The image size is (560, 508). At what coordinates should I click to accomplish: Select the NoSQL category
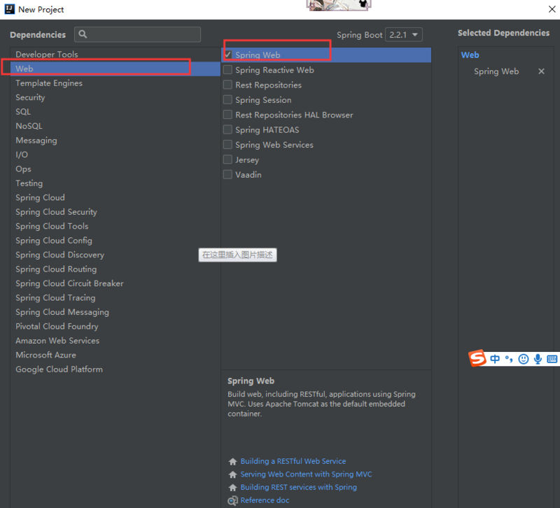(115, 126)
